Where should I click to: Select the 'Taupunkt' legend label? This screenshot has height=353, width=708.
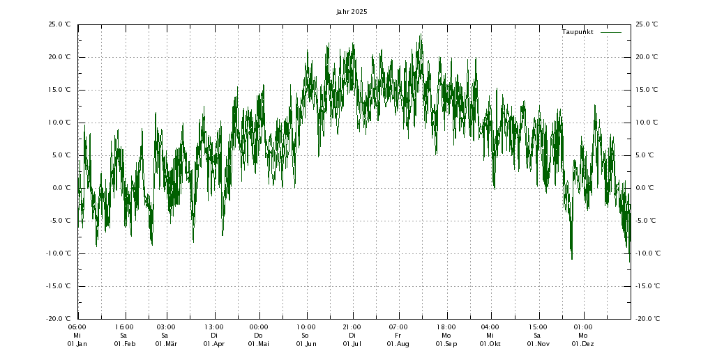point(577,32)
